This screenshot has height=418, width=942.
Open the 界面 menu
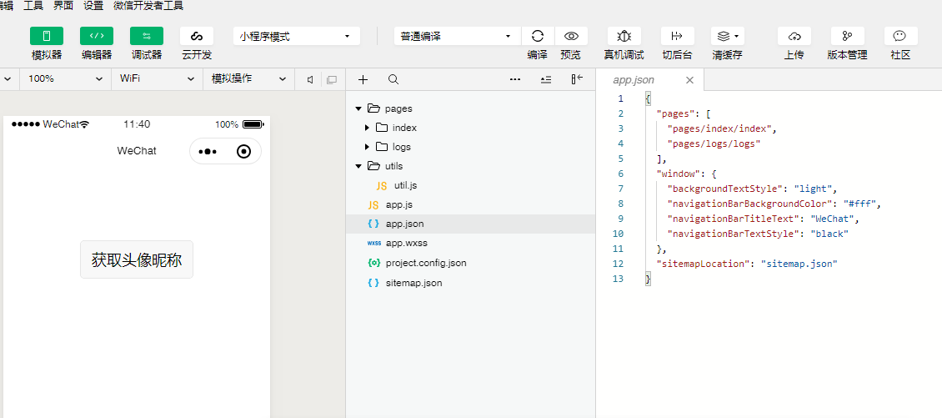coord(63,6)
